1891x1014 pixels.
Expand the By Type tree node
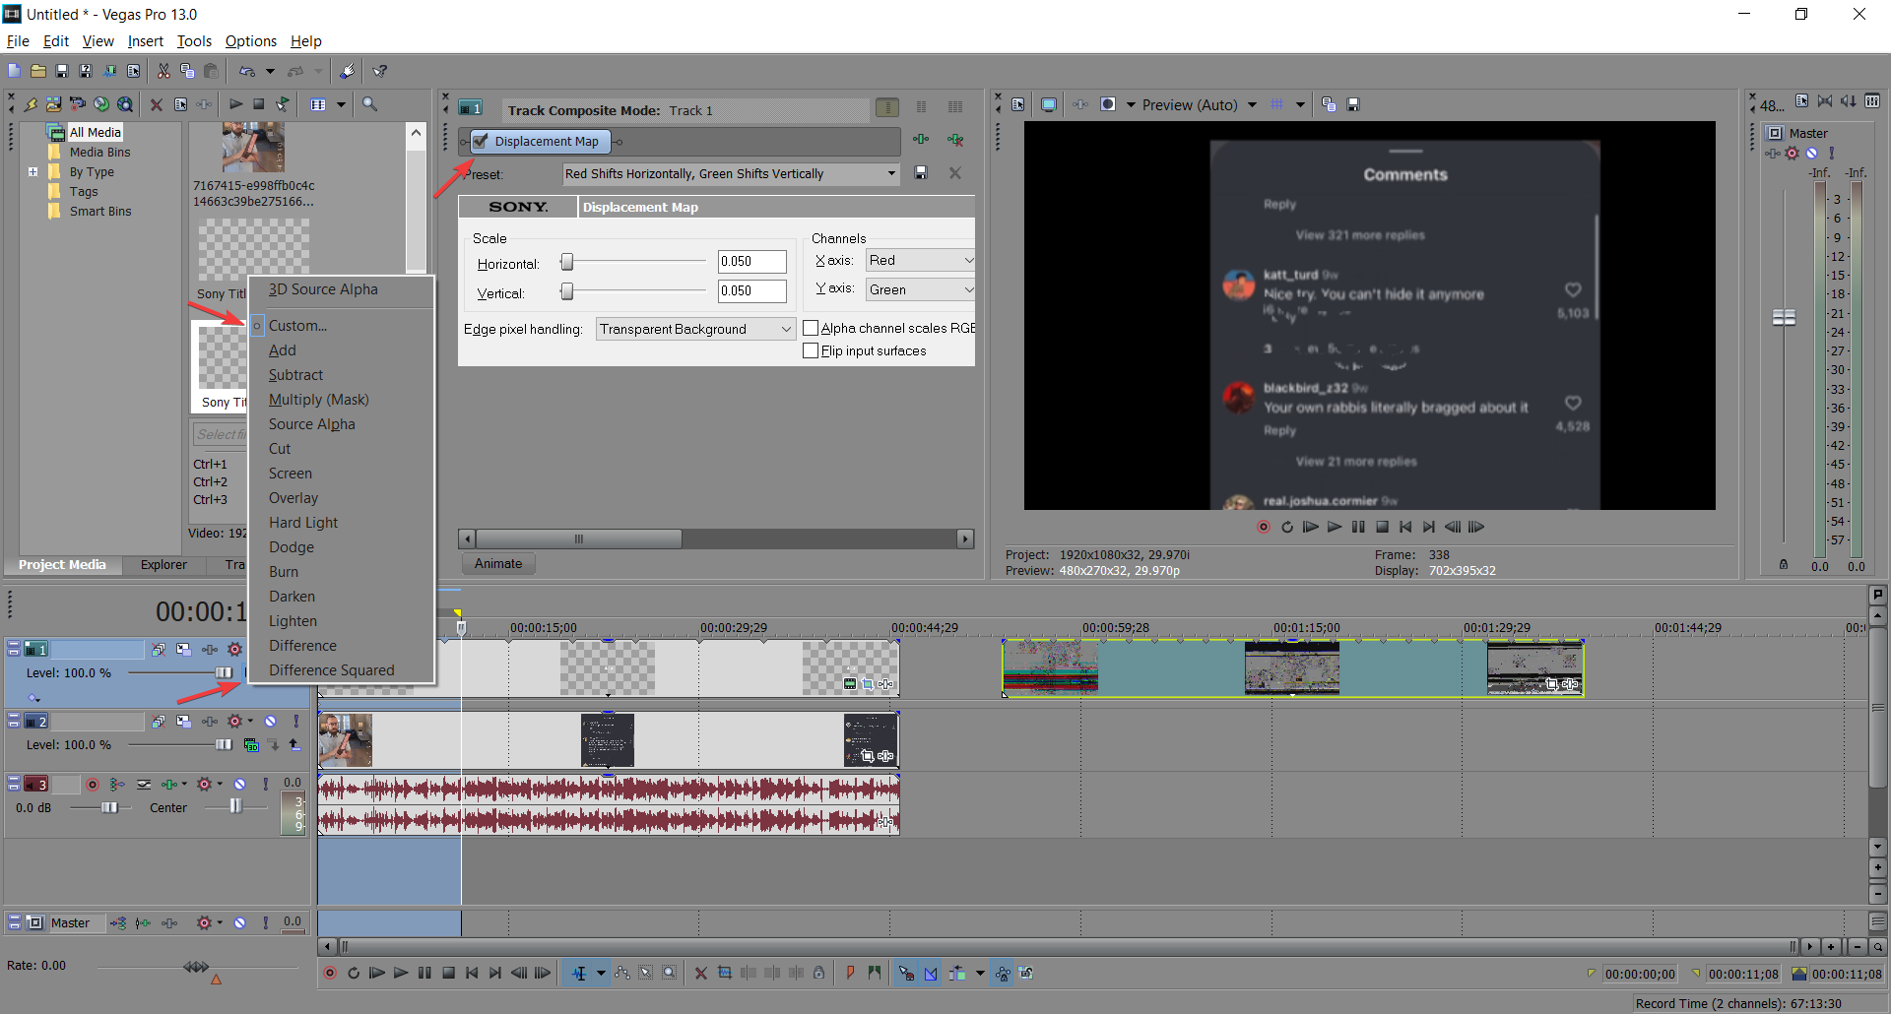click(x=33, y=171)
